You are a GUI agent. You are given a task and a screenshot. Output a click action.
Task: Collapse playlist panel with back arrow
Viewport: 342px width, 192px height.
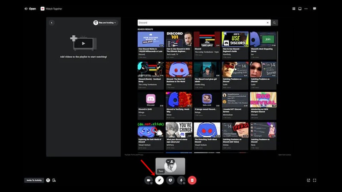(52, 23)
